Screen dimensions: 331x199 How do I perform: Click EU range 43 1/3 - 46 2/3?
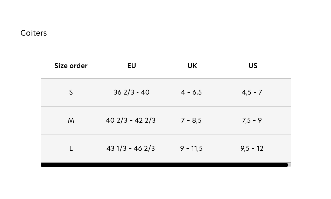pyautogui.click(x=131, y=148)
